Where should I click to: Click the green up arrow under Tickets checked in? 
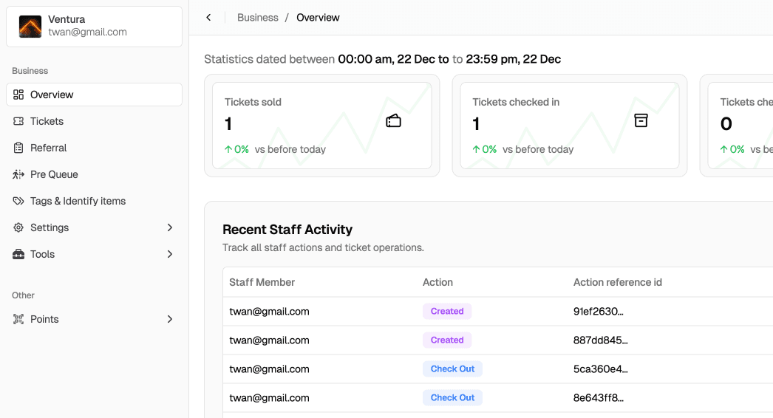pyautogui.click(x=476, y=149)
